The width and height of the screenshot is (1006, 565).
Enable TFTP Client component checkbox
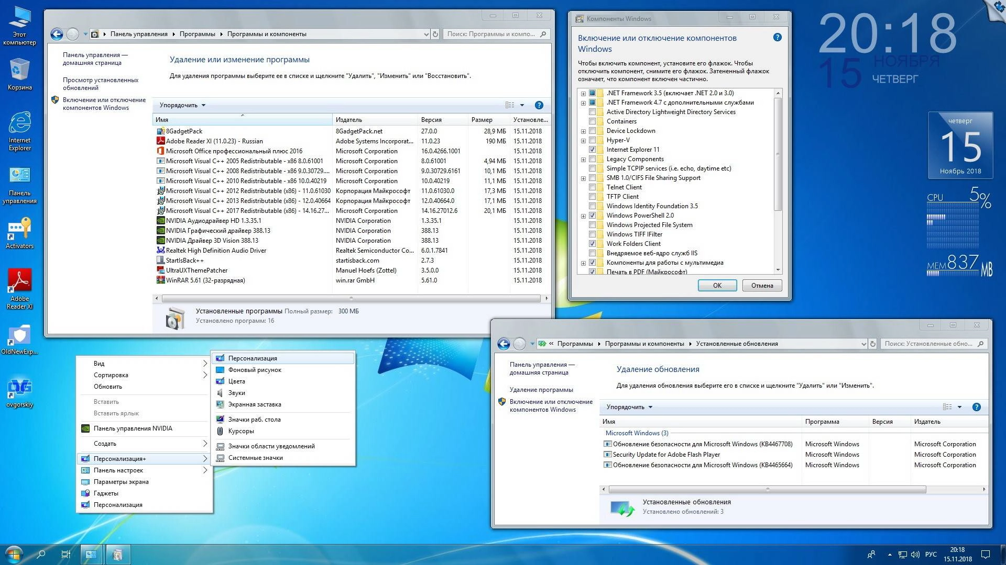click(x=592, y=197)
